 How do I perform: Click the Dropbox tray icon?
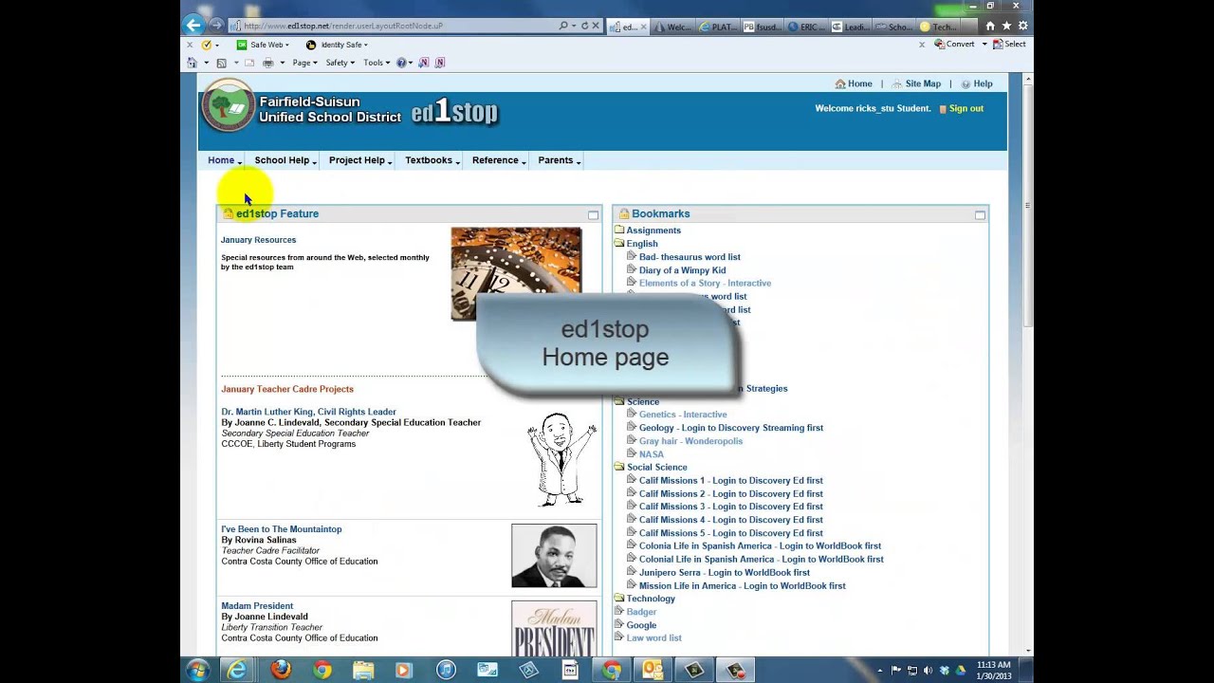pyautogui.click(x=944, y=671)
